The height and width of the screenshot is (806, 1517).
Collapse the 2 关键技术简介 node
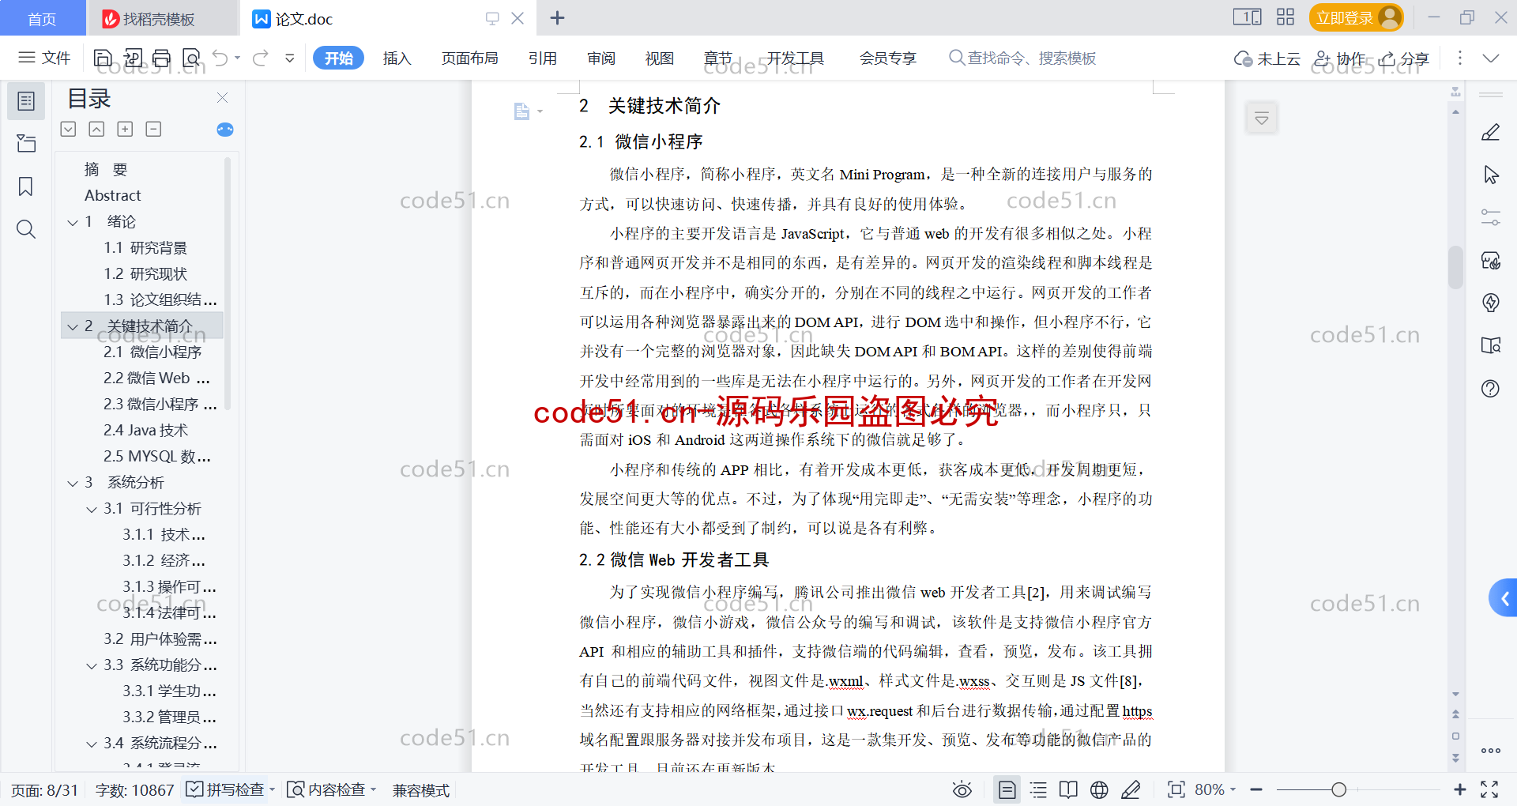73,326
